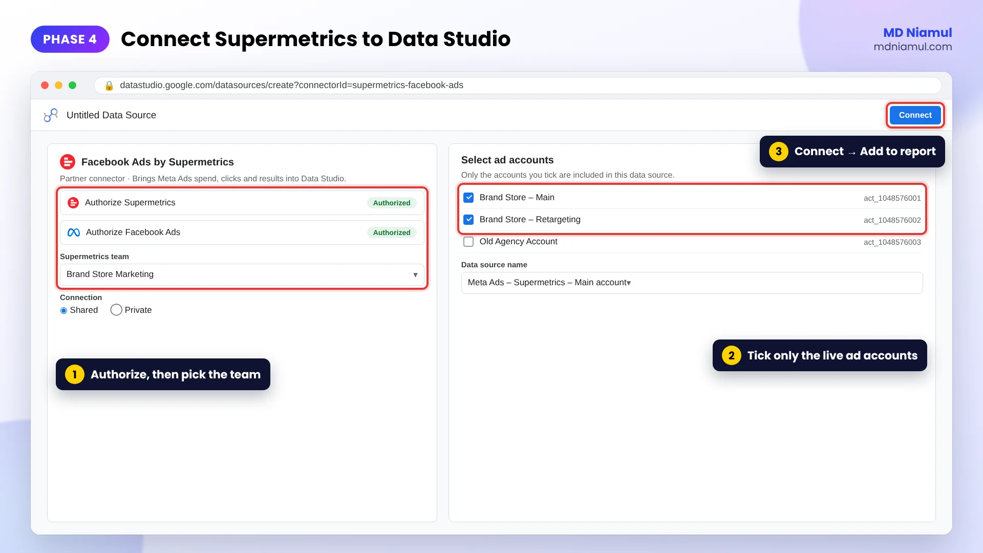Tick the Old Agency Account checkbox
The height and width of the screenshot is (553, 983).
(468, 242)
